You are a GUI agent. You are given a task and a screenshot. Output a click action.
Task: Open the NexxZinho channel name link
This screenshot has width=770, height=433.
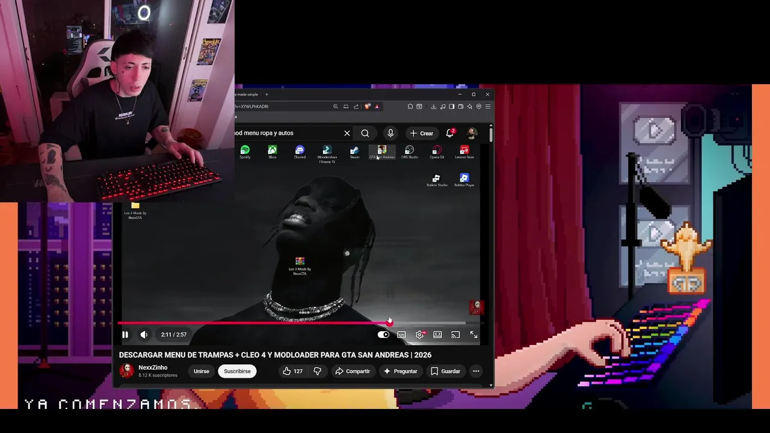tap(153, 367)
